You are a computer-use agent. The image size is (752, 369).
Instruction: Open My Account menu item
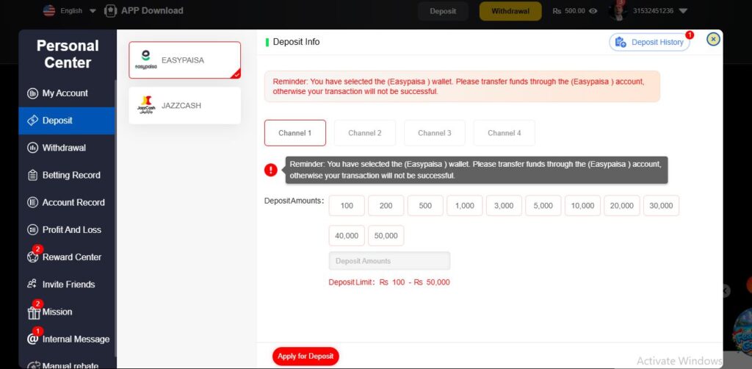click(x=67, y=93)
